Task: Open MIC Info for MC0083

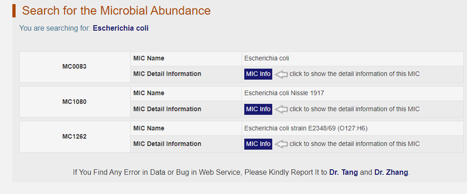Action: point(258,74)
